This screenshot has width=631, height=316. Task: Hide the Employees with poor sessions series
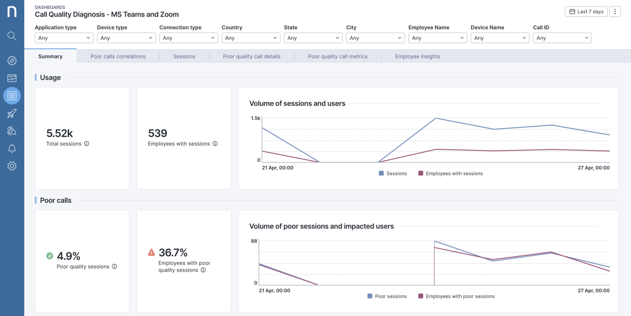point(457,296)
